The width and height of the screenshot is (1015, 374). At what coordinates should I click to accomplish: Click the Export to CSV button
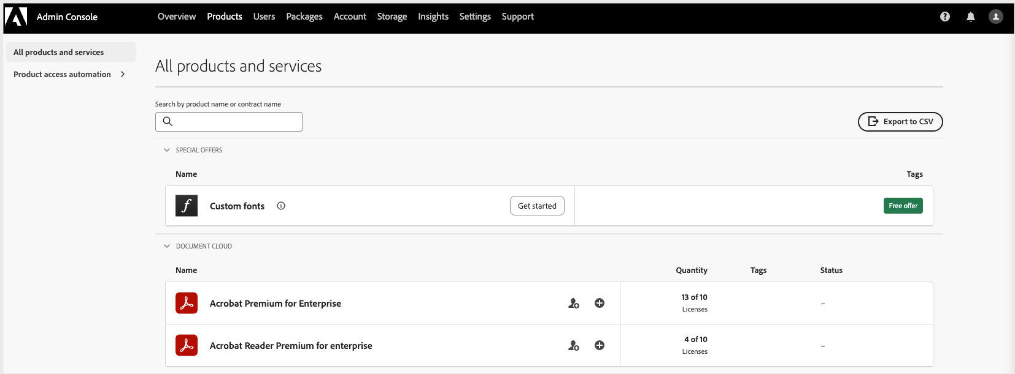[900, 121]
